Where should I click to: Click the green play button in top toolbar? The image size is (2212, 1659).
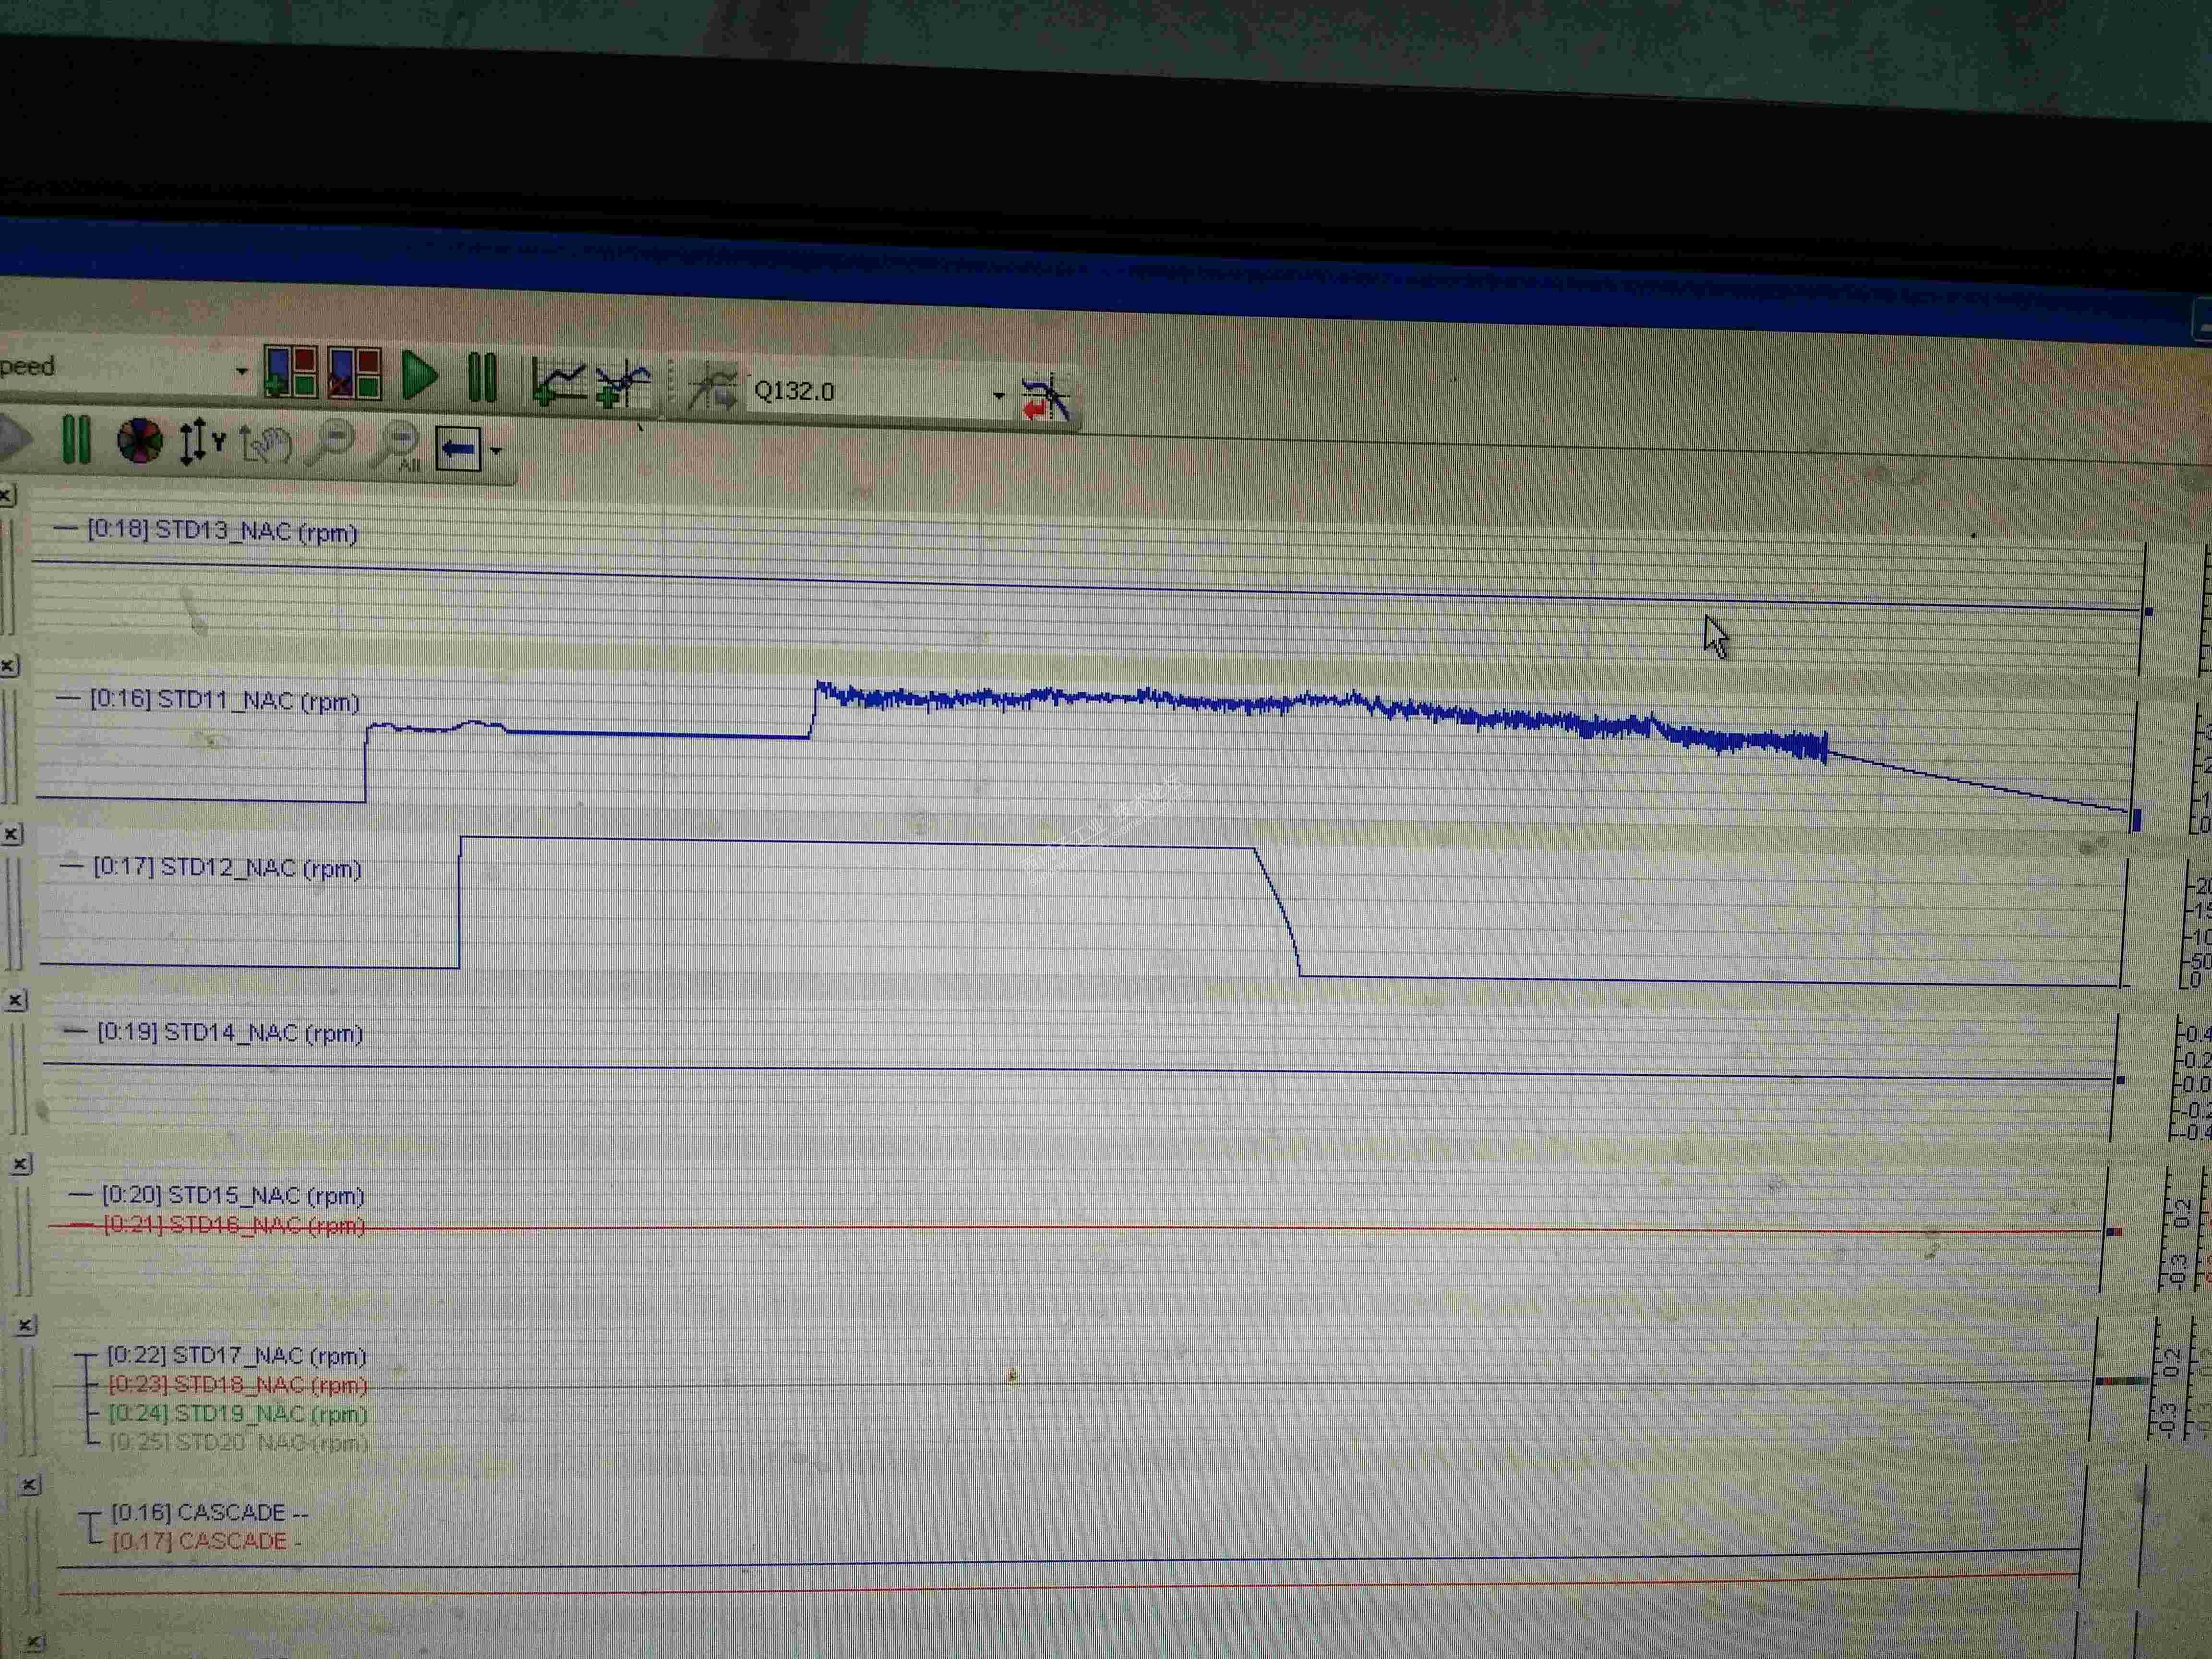419,376
